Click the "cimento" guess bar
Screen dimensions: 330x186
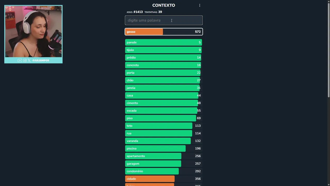164,103
